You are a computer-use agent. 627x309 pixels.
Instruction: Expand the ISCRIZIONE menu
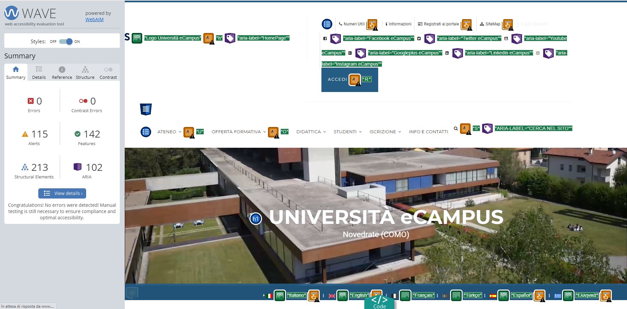pos(385,132)
